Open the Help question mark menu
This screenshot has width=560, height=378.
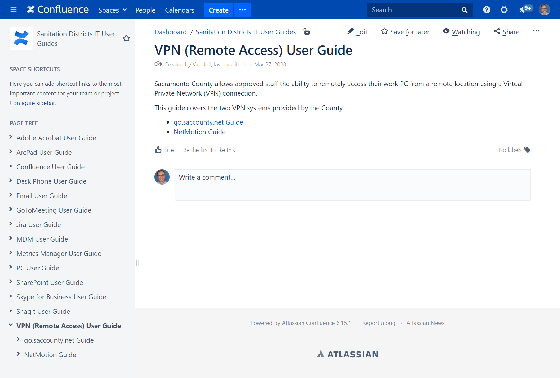(x=487, y=10)
